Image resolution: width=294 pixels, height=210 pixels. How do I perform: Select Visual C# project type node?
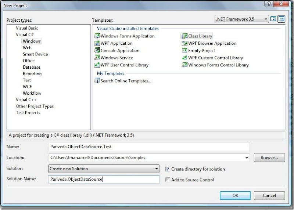pyautogui.click(x=25, y=35)
